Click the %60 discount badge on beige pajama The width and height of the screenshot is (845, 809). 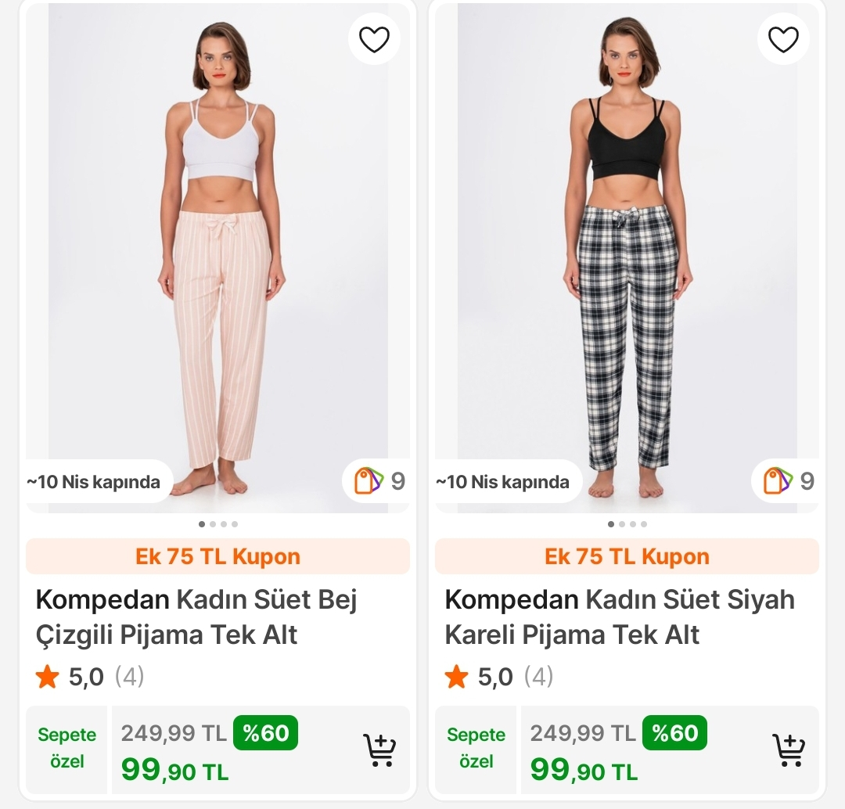266,733
